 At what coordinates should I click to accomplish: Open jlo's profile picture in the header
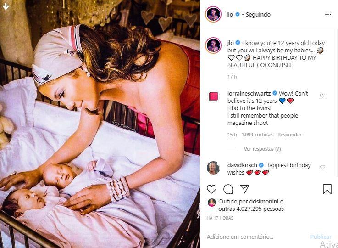pyautogui.click(x=213, y=14)
